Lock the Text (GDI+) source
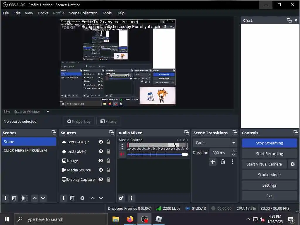300x225 pixels. 108,151
